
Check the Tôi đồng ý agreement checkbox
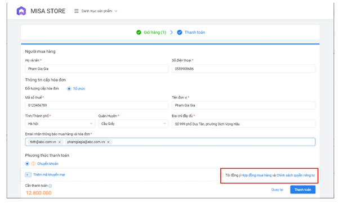coord(222,175)
